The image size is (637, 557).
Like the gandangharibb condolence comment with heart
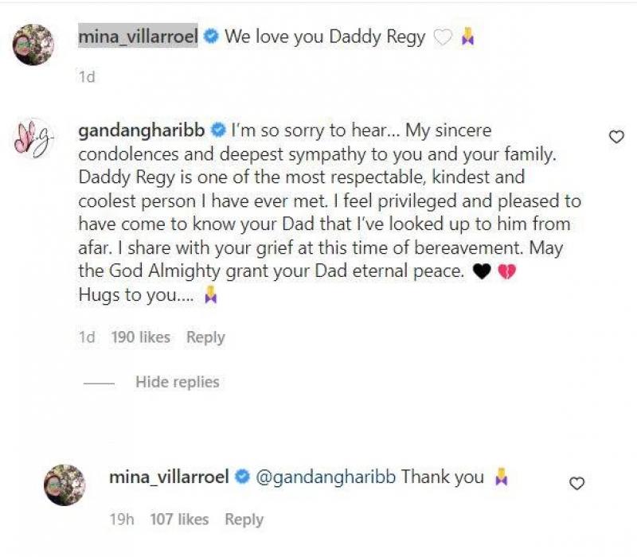click(x=616, y=137)
